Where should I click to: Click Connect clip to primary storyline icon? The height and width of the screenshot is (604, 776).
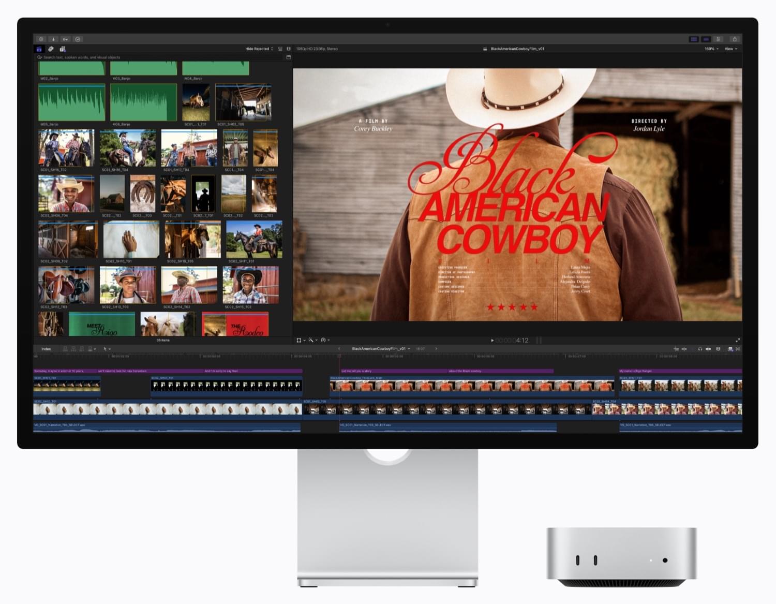pos(65,349)
